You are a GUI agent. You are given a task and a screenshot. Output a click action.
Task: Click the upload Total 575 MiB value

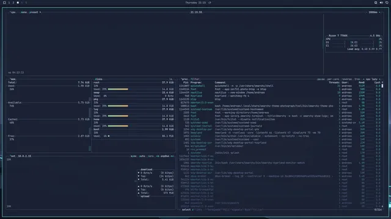pyautogui.click(x=169, y=193)
